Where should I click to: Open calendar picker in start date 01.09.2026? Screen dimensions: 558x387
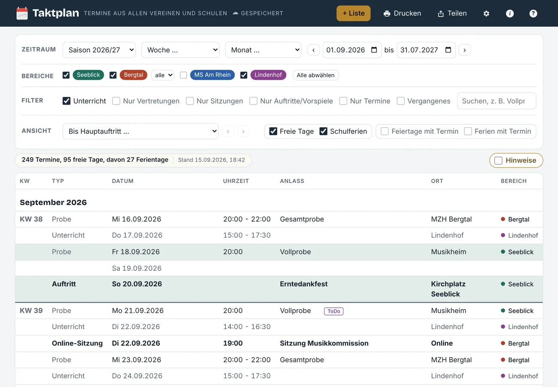coord(374,50)
